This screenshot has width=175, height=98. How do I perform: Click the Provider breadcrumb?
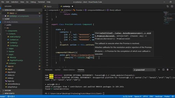(x=79, y=10)
